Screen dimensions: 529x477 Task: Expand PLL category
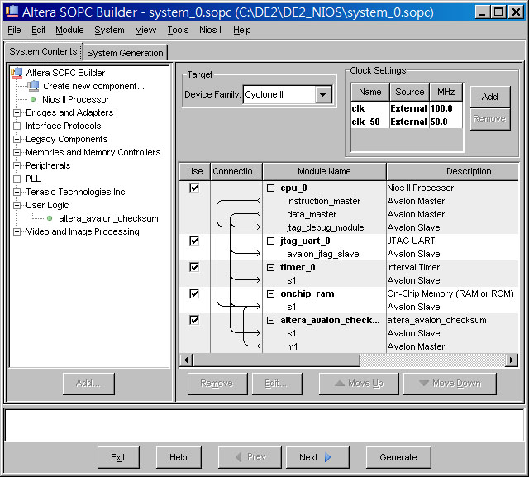click(17, 179)
